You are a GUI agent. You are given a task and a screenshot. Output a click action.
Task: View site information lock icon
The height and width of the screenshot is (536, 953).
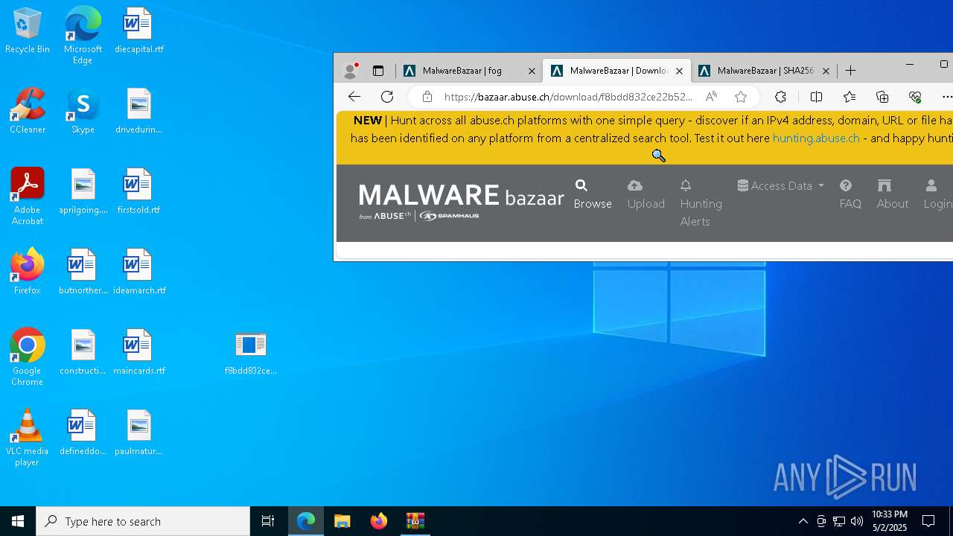click(427, 97)
